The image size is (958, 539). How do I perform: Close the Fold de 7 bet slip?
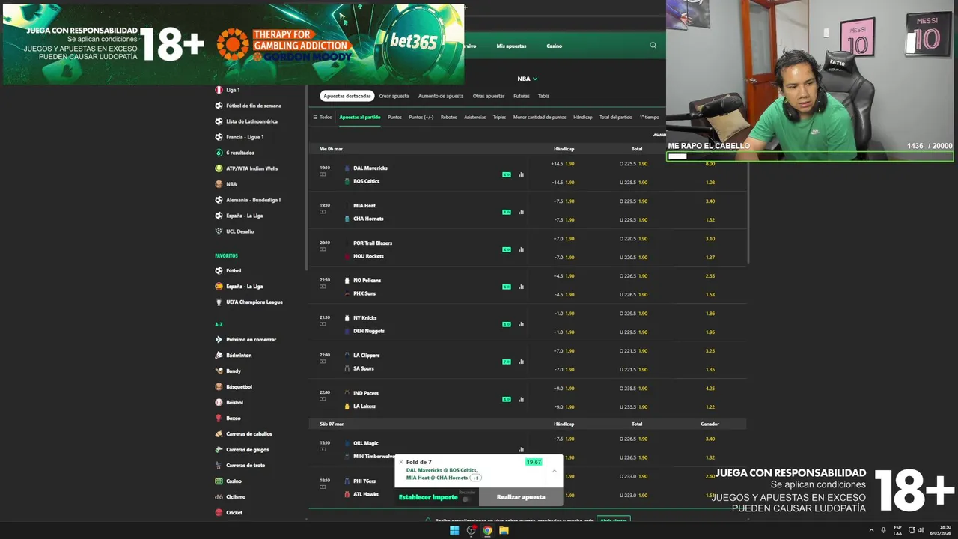(401, 462)
